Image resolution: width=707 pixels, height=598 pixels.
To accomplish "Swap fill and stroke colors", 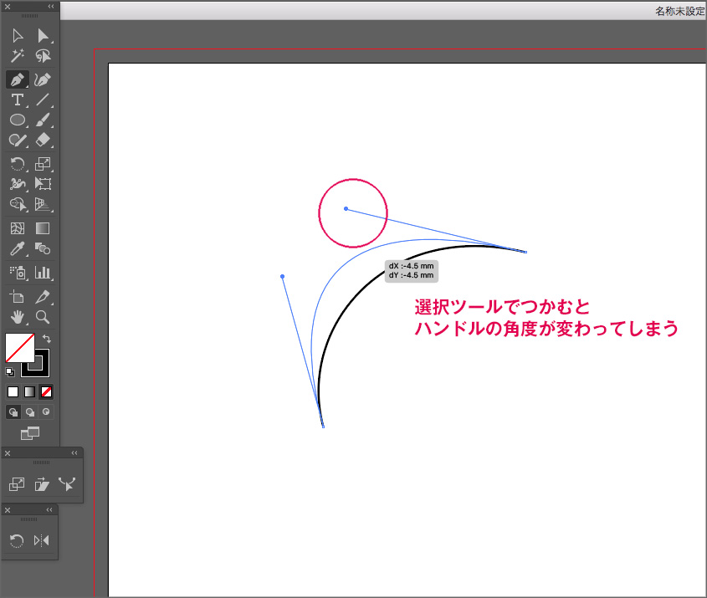I will [x=47, y=339].
